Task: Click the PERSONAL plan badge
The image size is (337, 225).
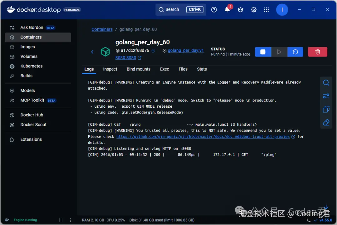Action: tap(72, 10)
